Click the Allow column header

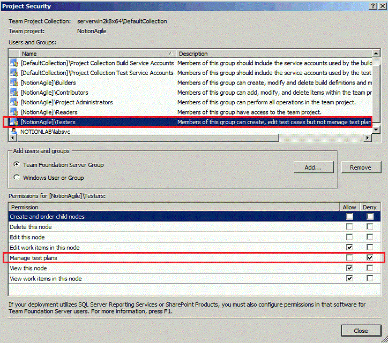pos(349,207)
